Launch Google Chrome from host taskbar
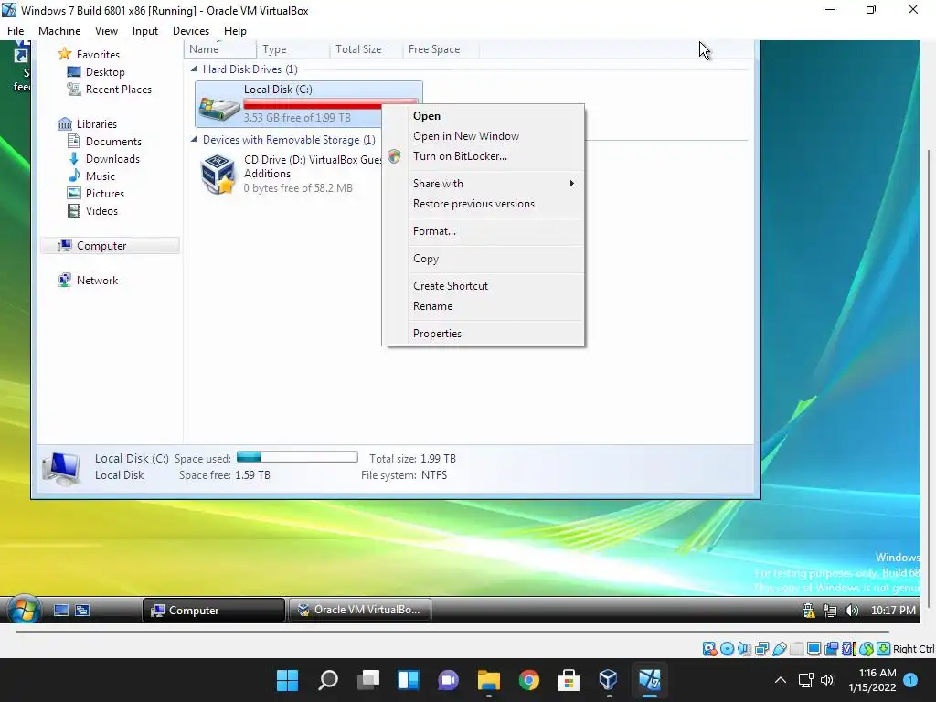The width and height of the screenshot is (936, 702). [x=529, y=680]
